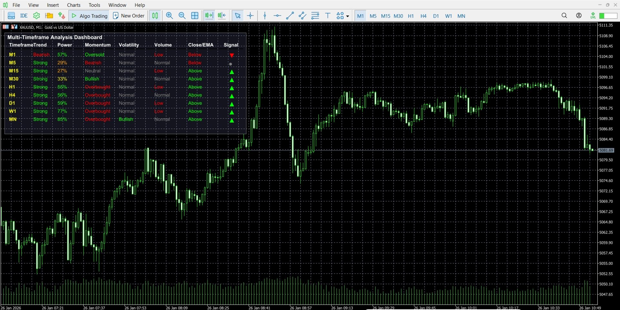Image resolution: width=620 pixels, height=310 pixels.
Task: Select the Crosshair tool
Action: pyautogui.click(x=251, y=16)
